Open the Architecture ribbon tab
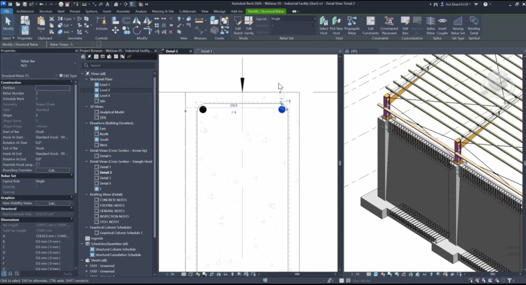Viewport: 526px width, 285px height. 25,11
